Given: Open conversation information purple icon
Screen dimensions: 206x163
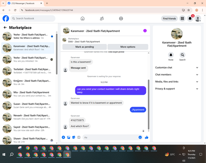Looking at the screenshot, I should point(145,31).
